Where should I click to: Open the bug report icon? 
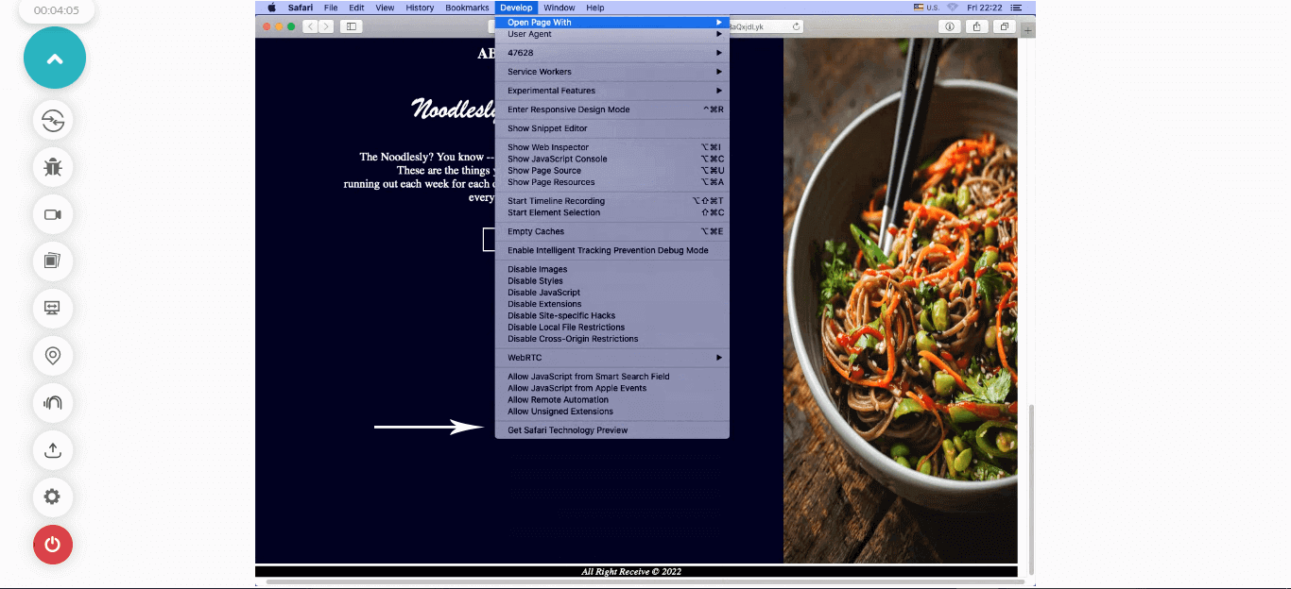pyautogui.click(x=53, y=167)
